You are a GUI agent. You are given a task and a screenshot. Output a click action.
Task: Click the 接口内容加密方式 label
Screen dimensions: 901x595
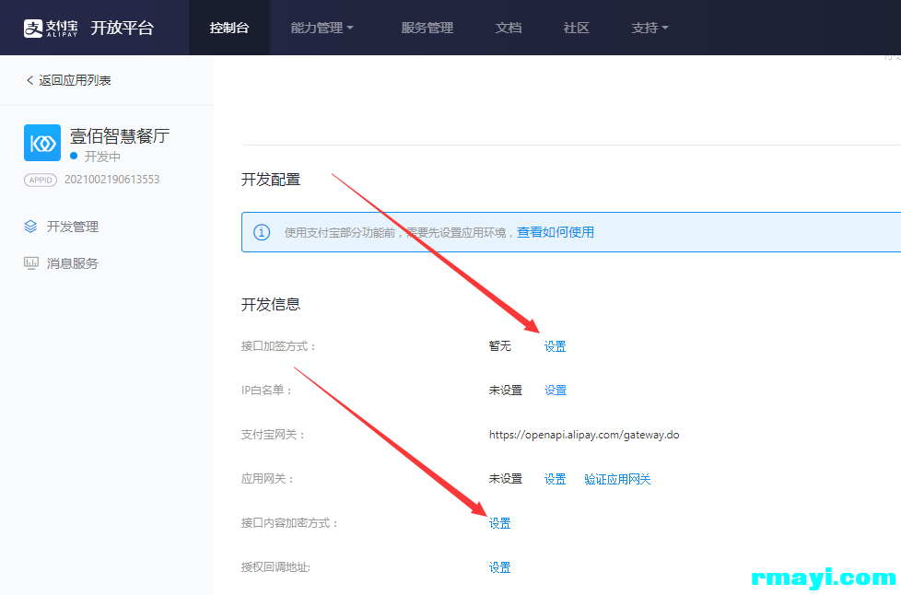[289, 523]
